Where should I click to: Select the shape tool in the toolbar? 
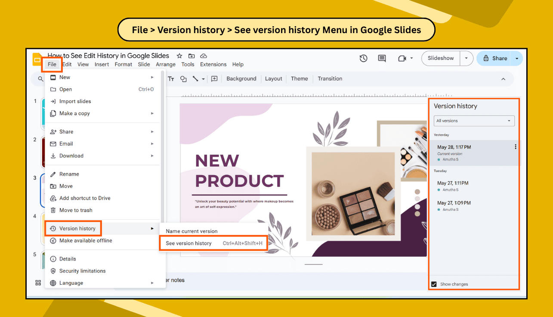(x=183, y=79)
